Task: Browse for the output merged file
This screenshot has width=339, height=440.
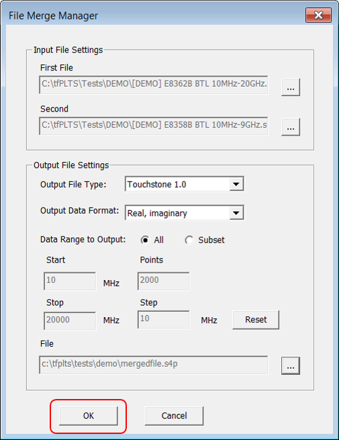Action: (x=291, y=365)
